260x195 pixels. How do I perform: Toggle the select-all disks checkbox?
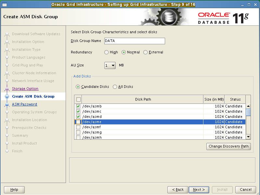click(78, 99)
